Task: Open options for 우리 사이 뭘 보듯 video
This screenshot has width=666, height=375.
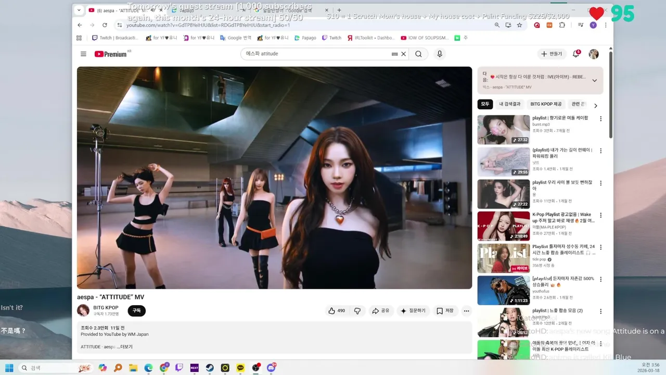Action: [x=600, y=183]
